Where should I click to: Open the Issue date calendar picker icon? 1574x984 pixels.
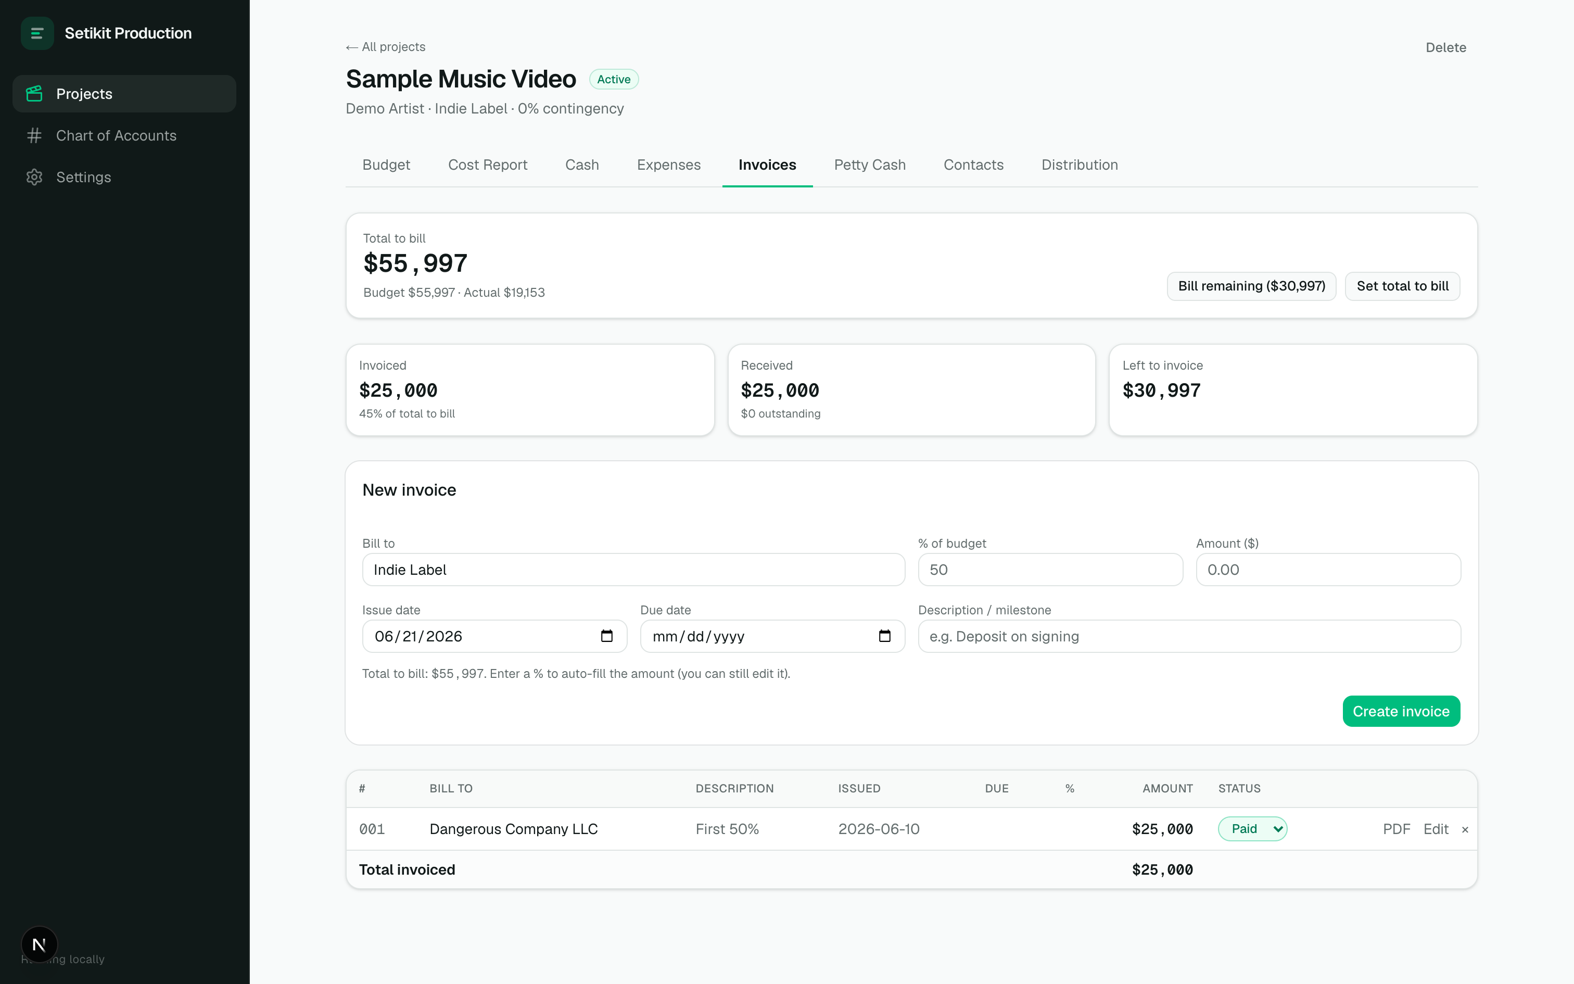607,636
